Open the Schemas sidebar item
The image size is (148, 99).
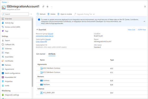(x=8, y=49)
